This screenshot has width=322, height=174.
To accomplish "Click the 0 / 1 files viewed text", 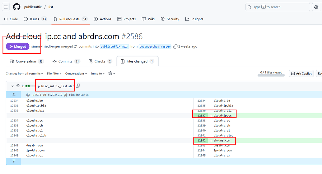I will click(271, 72).
